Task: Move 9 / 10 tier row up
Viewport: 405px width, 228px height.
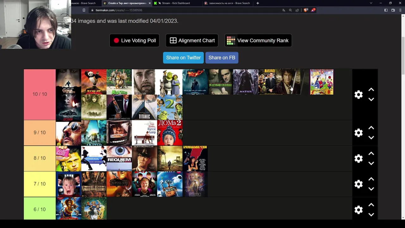Action: pyautogui.click(x=371, y=128)
